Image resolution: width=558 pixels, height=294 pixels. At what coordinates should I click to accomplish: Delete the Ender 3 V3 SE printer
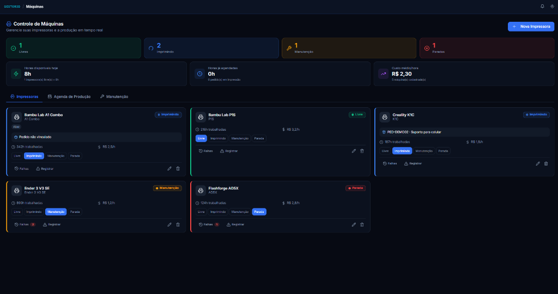click(178, 225)
